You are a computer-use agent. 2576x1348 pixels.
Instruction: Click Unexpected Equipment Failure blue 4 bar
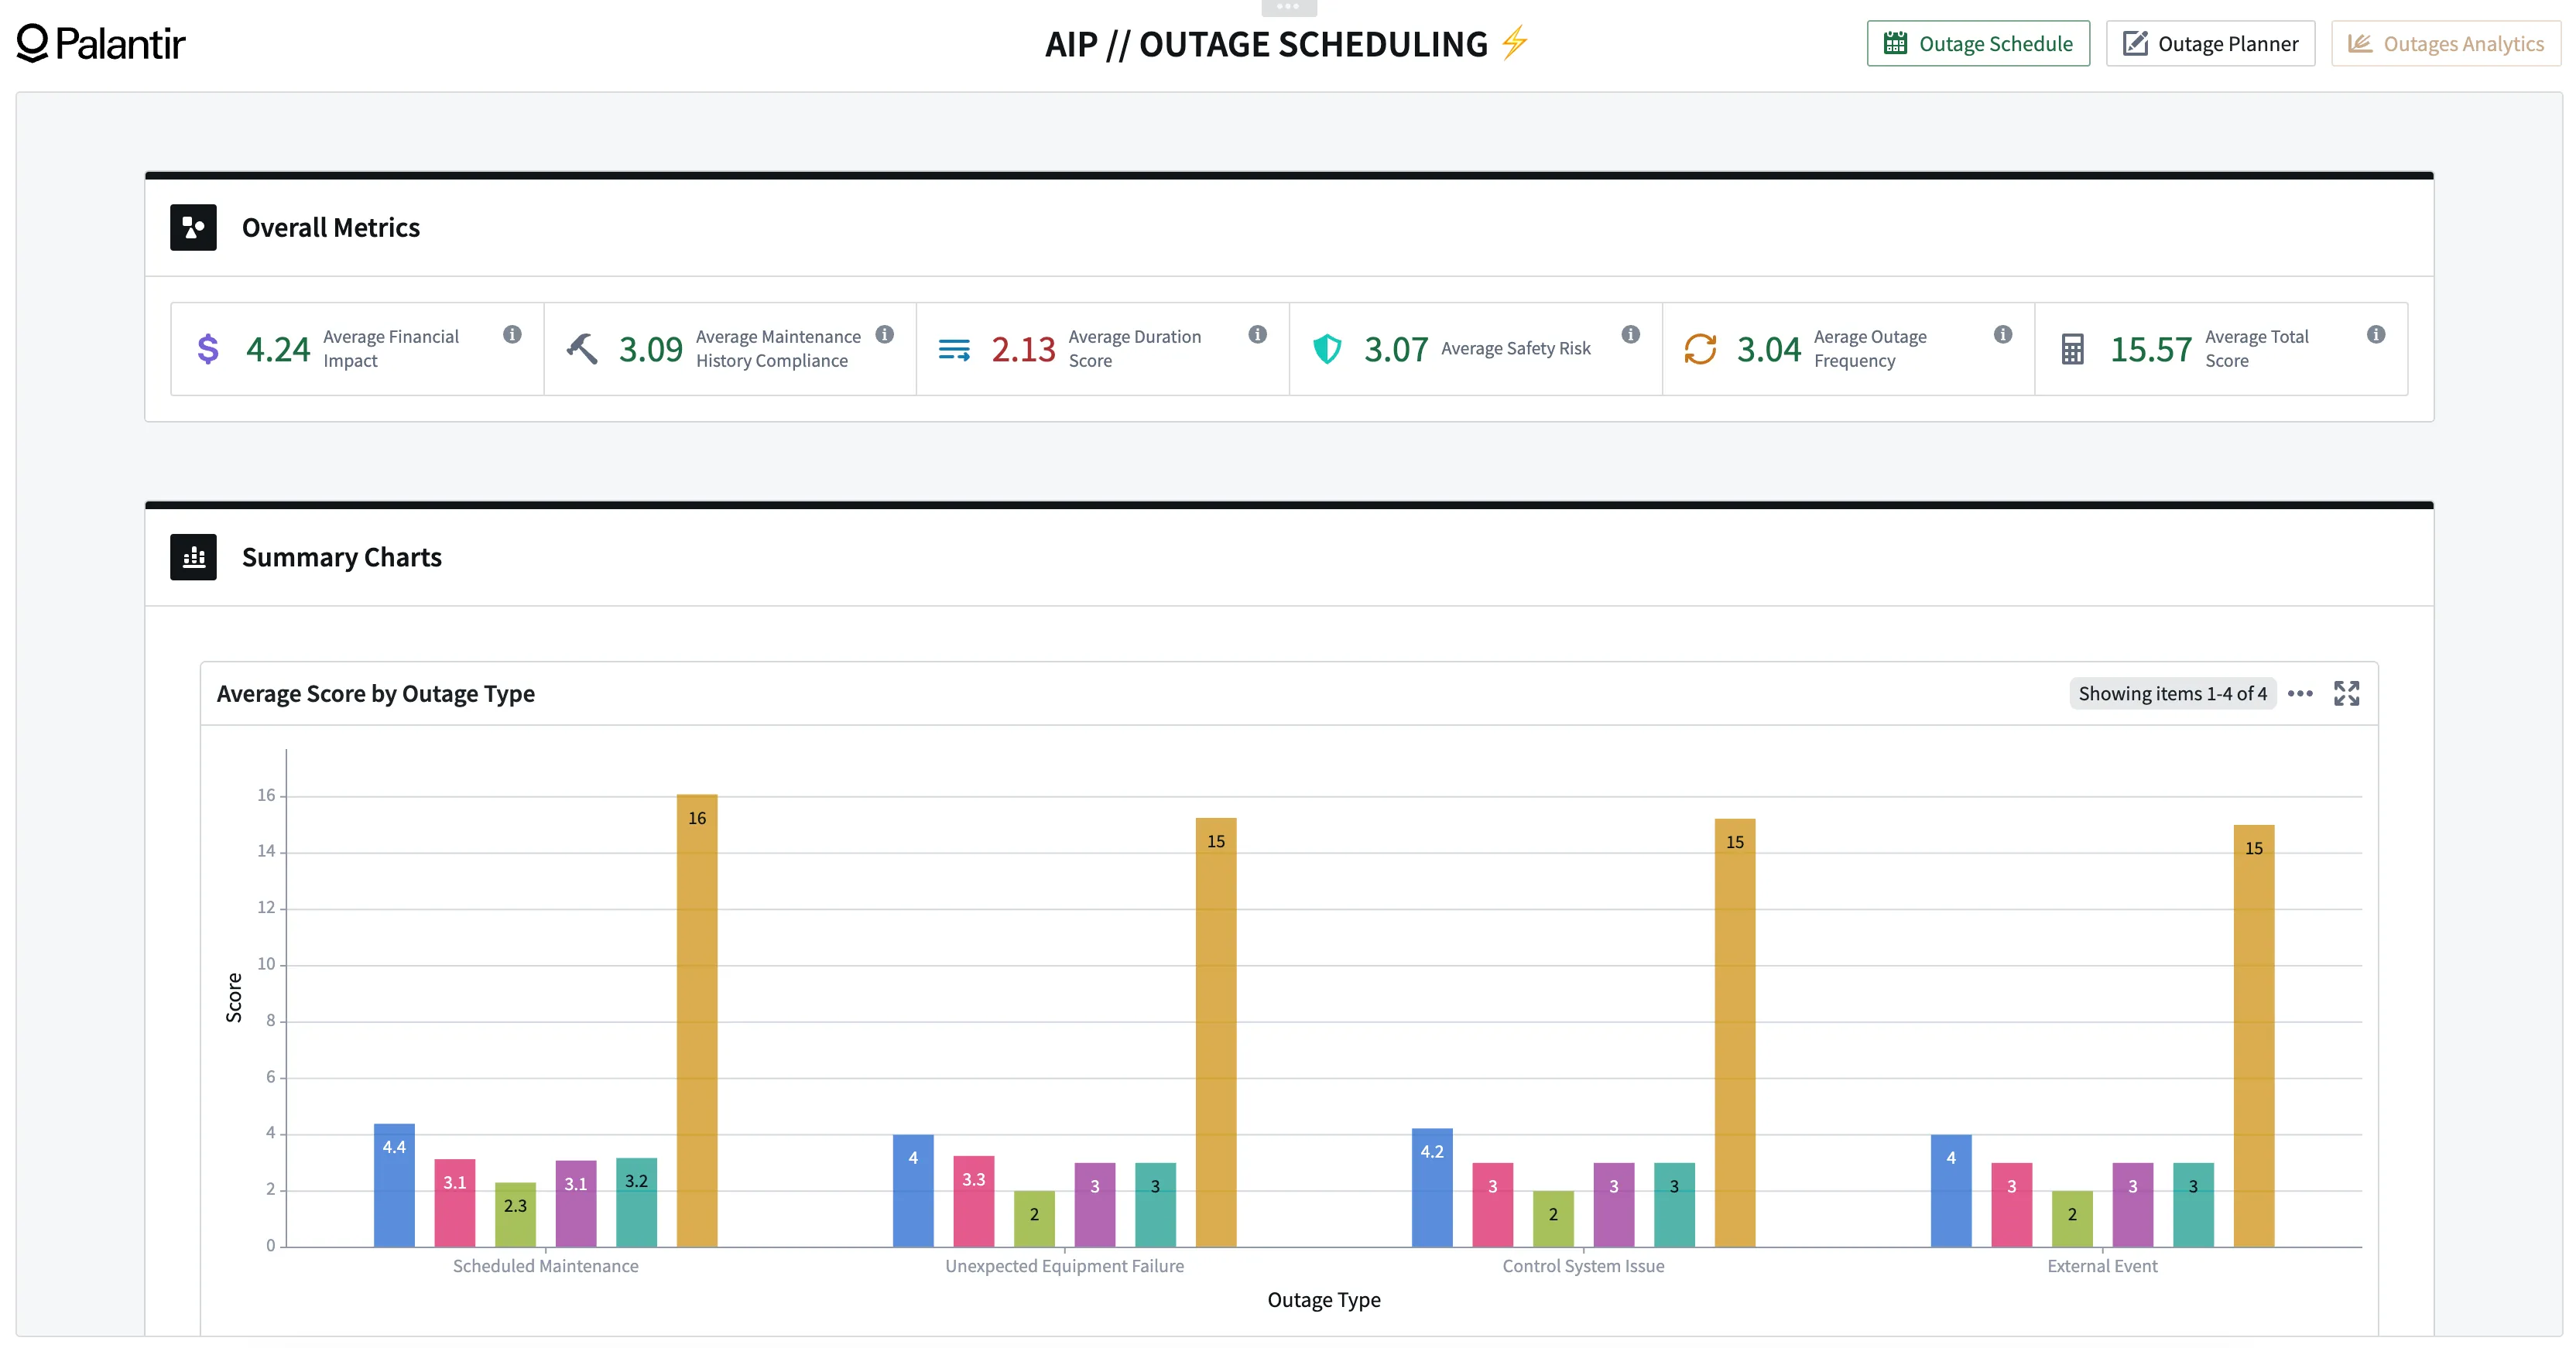(x=913, y=1190)
